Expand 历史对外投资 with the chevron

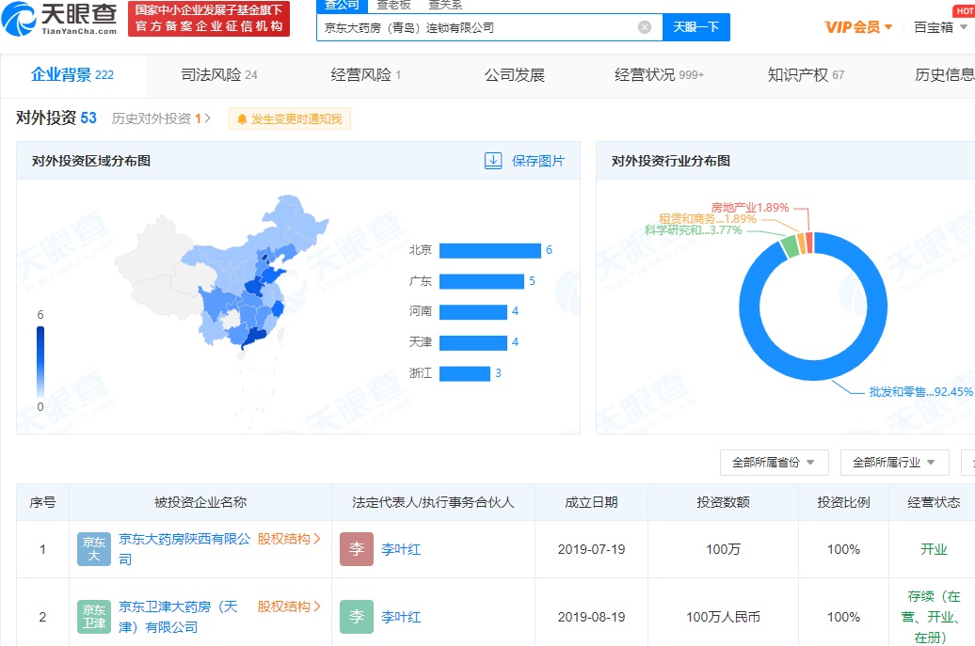pos(208,118)
